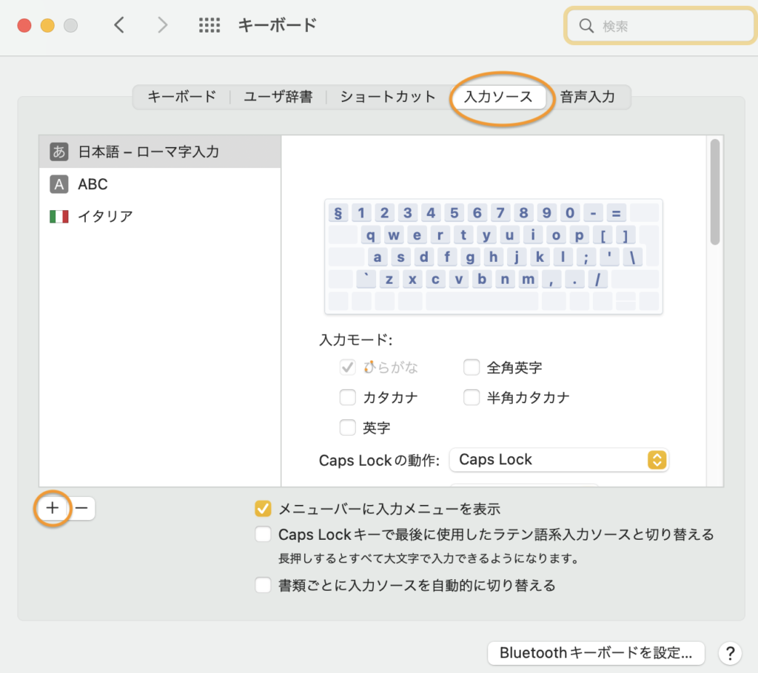Open the show-all grid icon

pyautogui.click(x=209, y=25)
